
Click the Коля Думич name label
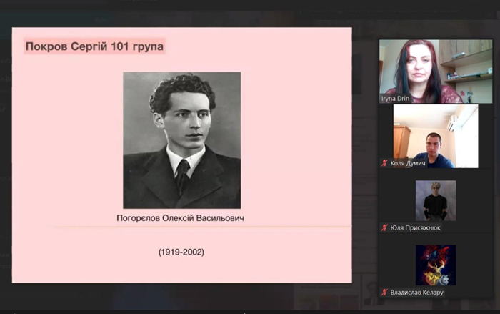tap(408, 163)
